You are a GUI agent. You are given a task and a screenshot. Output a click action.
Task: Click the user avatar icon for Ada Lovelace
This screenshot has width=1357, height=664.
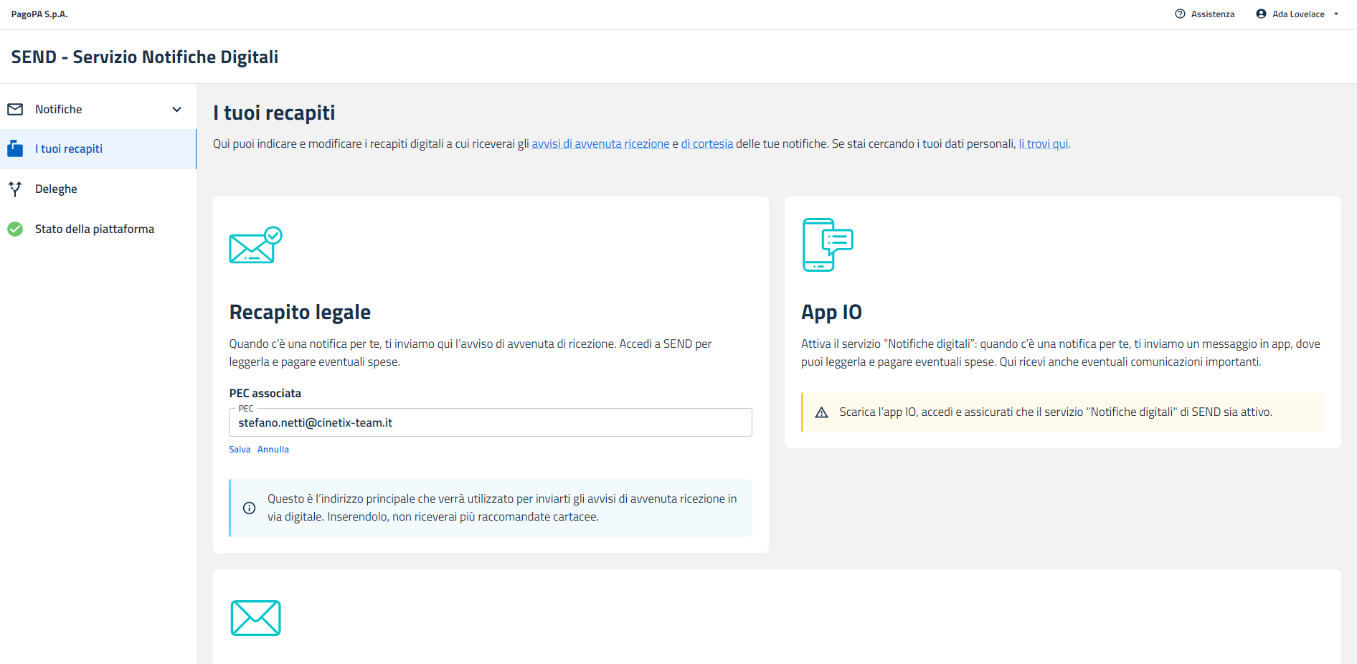tap(1261, 14)
